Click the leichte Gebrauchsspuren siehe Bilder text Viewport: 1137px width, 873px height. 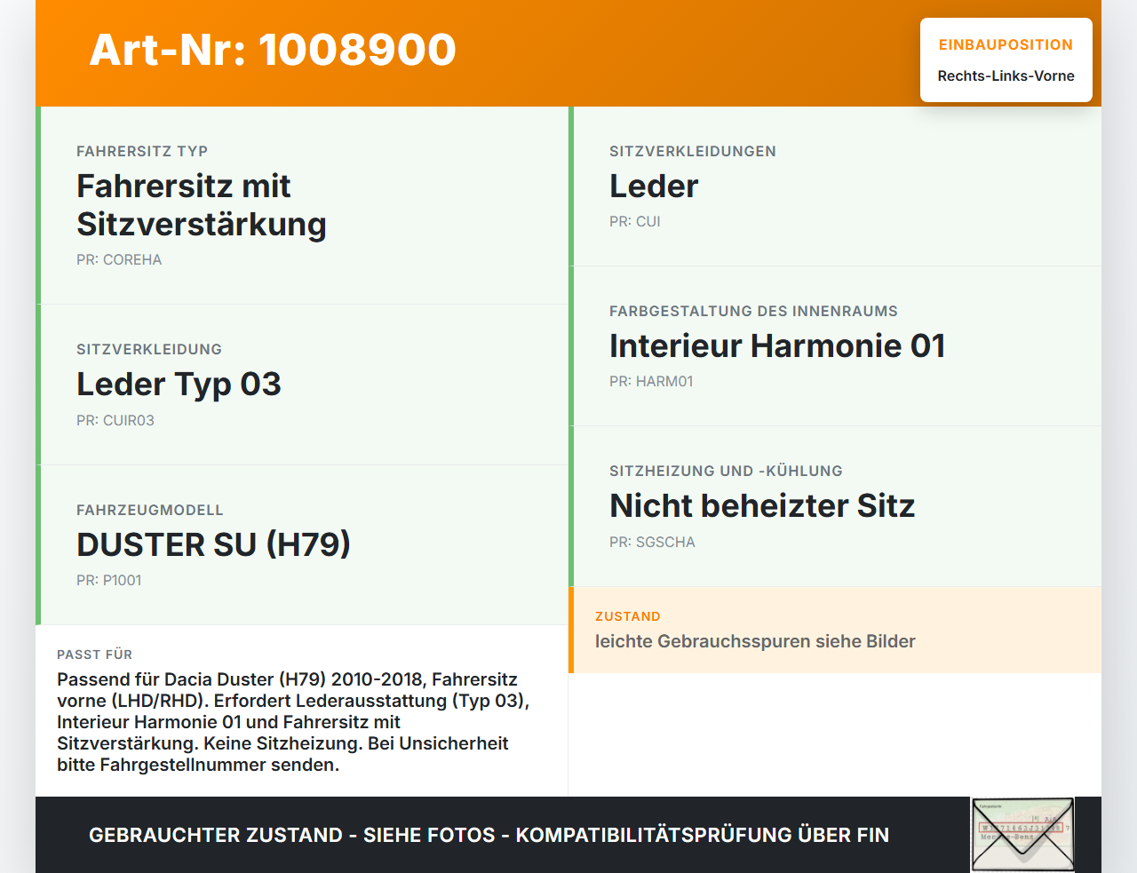(755, 641)
